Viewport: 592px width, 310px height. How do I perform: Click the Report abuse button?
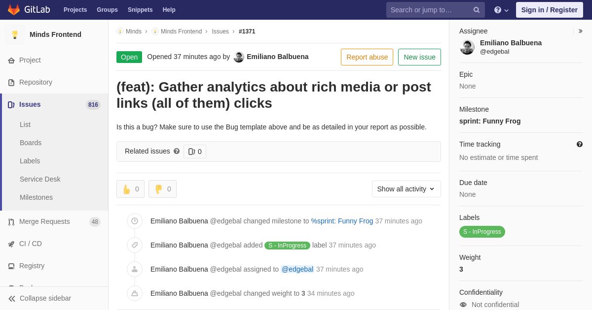tap(367, 57)
